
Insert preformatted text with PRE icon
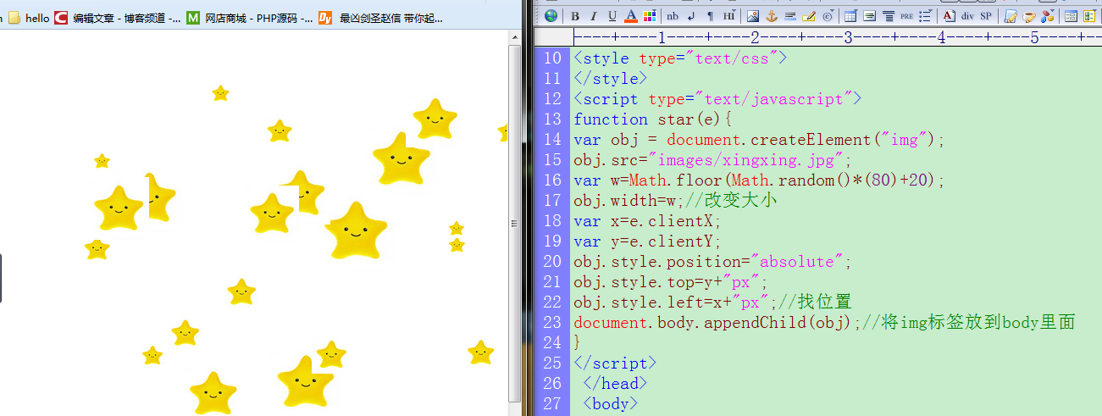pyautogui.click(x=906, y=15)
